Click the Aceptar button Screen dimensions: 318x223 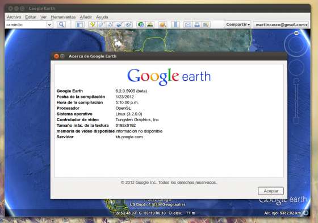click(x=271, y=191)
